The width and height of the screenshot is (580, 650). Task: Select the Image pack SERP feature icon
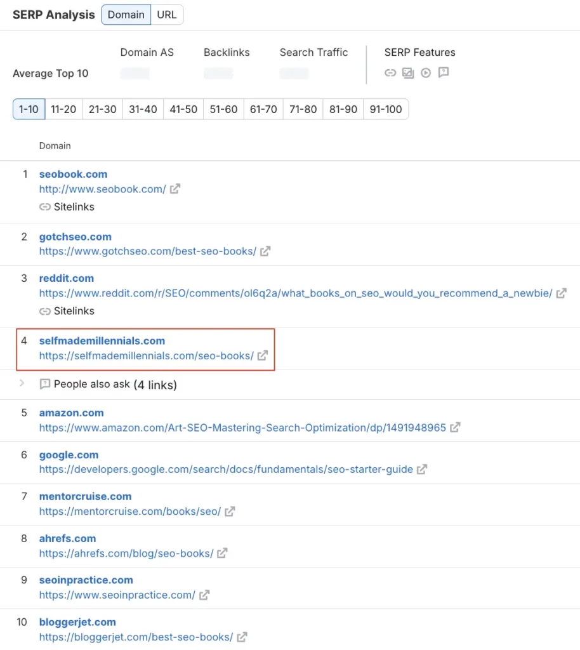click(x=407, y=72)
